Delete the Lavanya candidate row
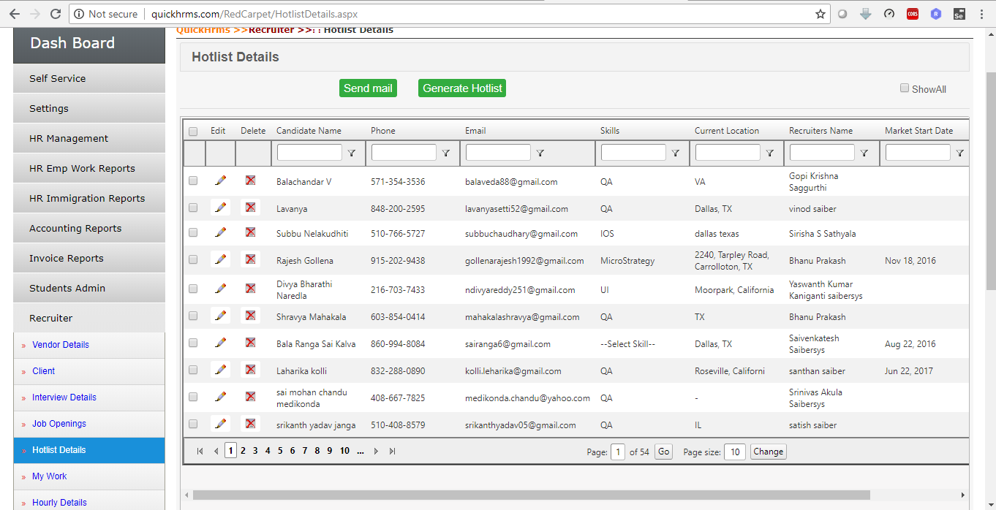The image size is (996, 510). (x=250, y=208)
